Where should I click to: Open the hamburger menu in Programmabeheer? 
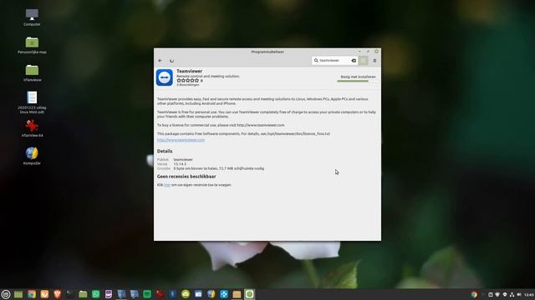(x=374, y=61)
